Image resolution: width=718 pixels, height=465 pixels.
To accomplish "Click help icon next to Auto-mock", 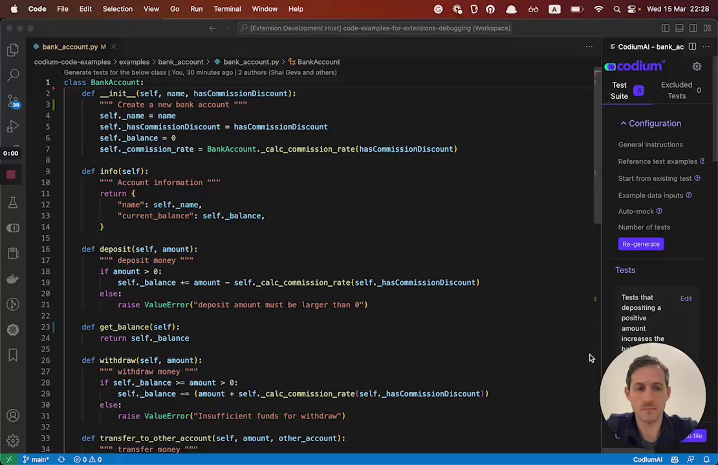I will click(659, 211).
